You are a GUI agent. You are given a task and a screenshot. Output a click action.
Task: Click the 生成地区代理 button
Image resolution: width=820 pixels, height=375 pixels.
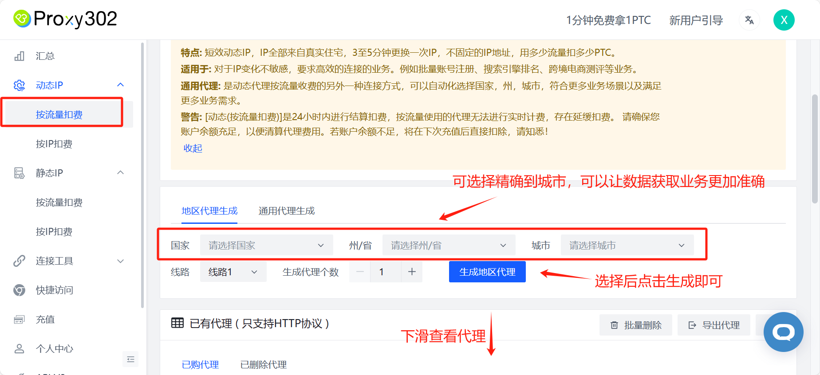[x=487, y=272]
